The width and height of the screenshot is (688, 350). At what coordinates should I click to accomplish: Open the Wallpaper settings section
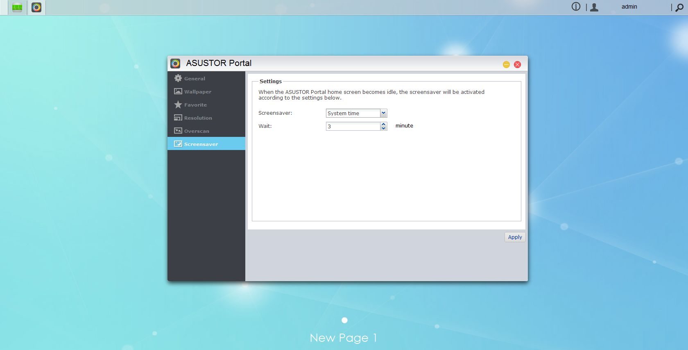(x=206, y=91)
